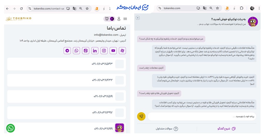Click phone number ending in 8432

(102, 80)
